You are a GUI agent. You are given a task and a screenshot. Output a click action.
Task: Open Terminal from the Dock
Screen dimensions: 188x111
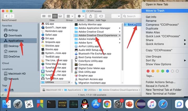click(x=51, y=104)
